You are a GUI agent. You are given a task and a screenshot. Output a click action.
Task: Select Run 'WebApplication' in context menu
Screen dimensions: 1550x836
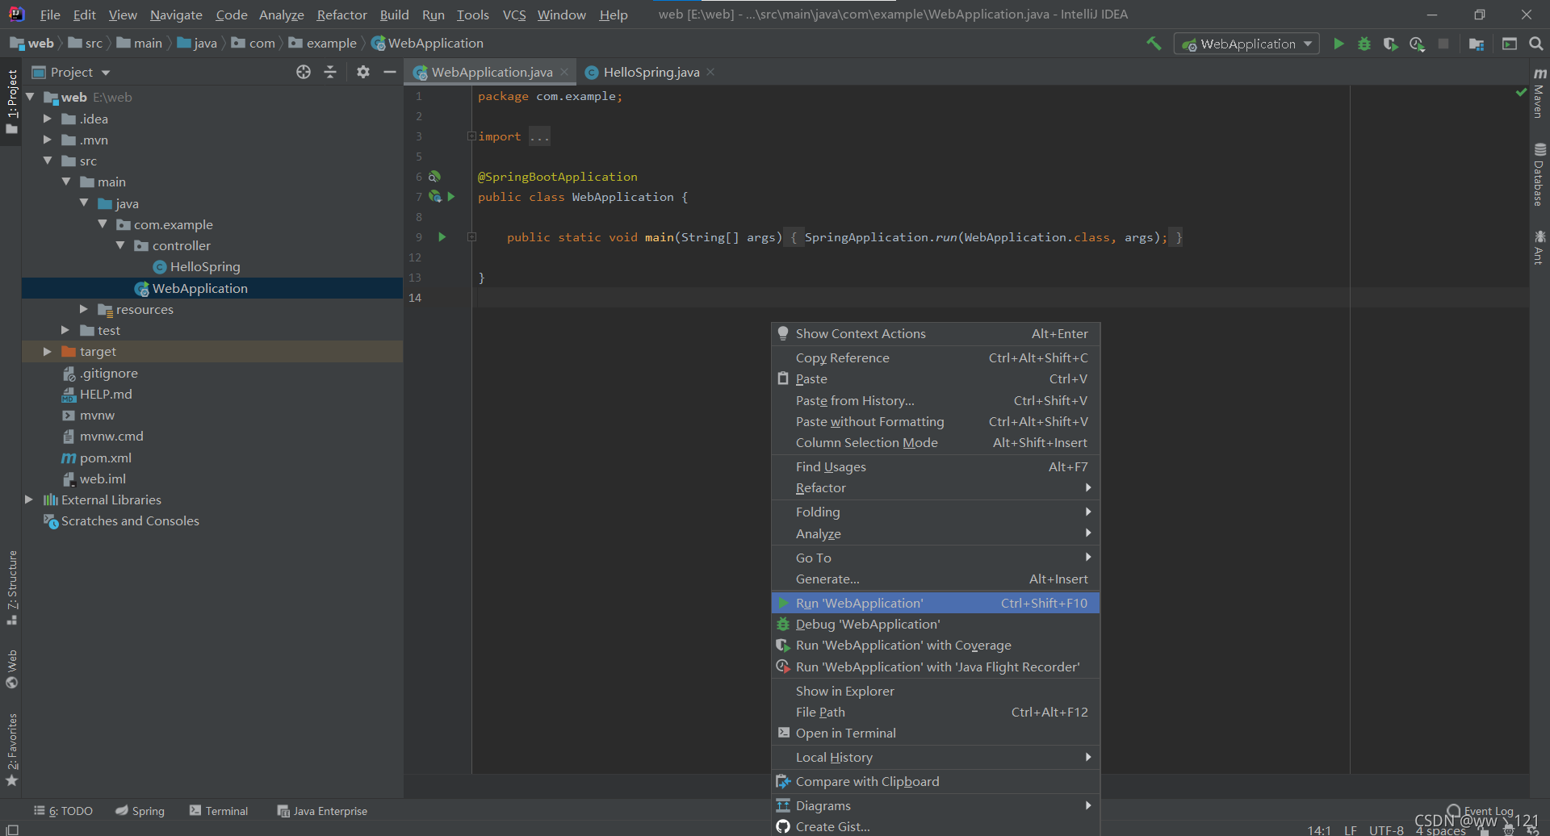coord(936,603)
